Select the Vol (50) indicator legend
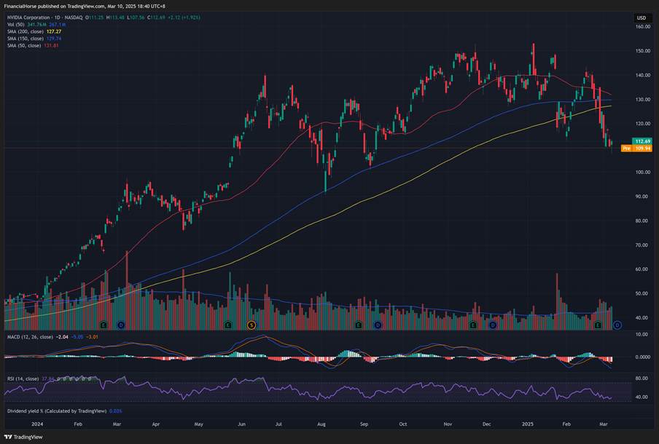 [15, 25]
